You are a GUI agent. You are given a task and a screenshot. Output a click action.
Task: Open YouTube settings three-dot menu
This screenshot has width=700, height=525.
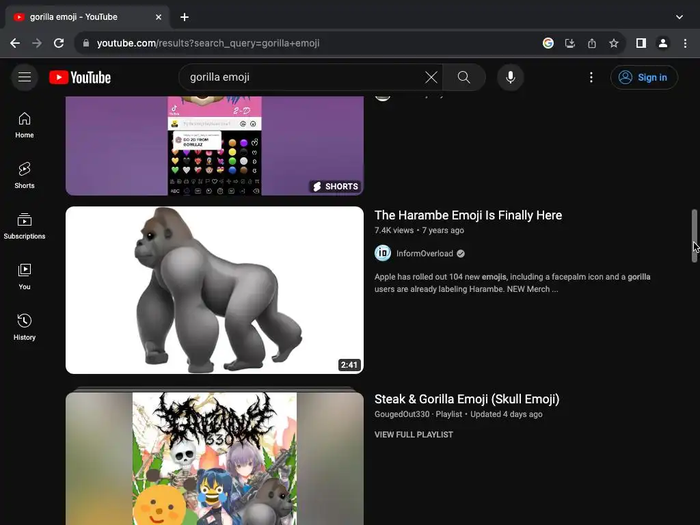pyautogui.click(x=591, y=77)
